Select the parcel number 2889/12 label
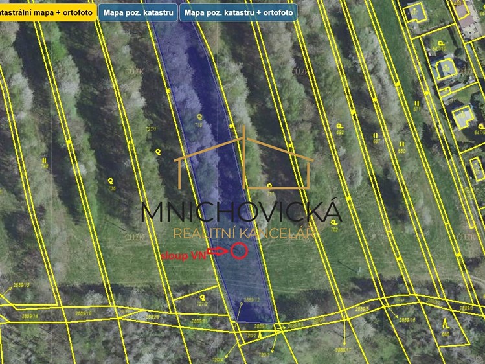The image size is (485, 364). (252, 300)
